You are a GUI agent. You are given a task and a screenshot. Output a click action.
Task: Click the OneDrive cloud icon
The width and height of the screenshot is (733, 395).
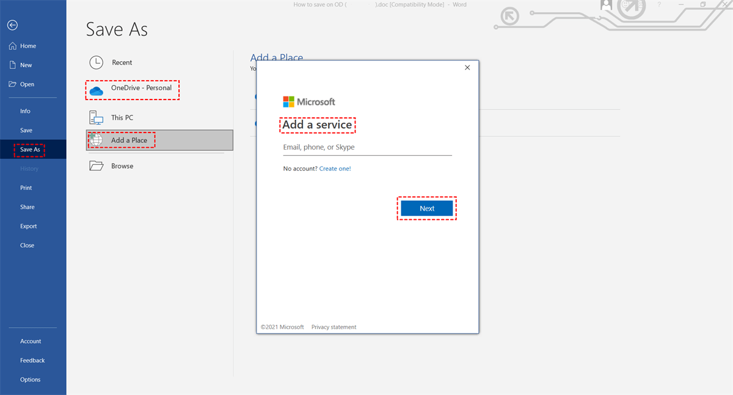click(97, 91)
